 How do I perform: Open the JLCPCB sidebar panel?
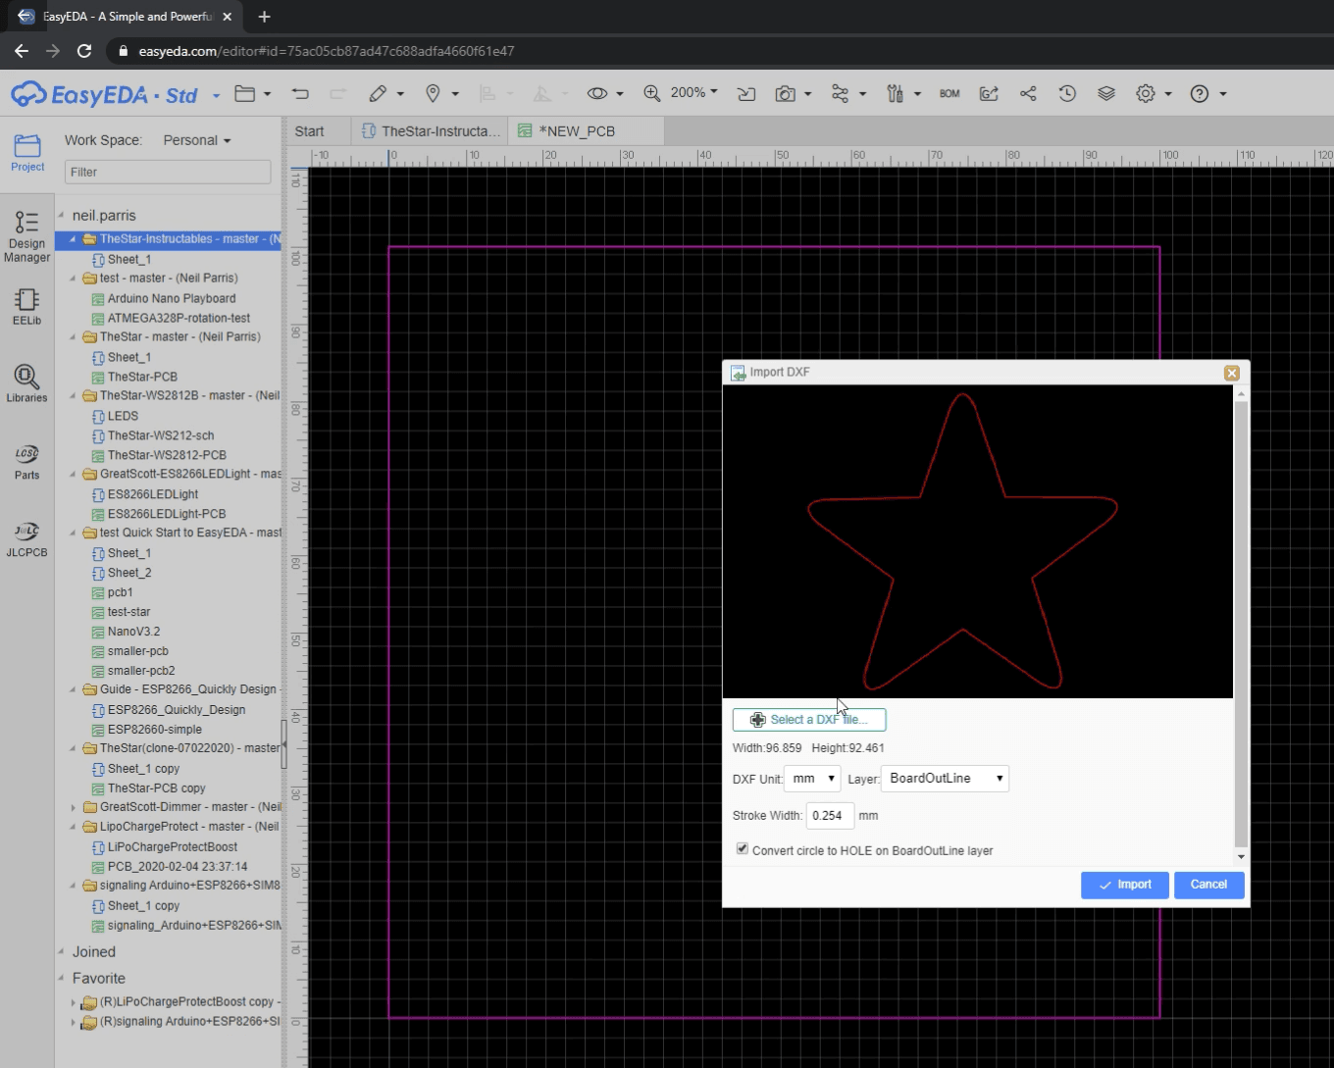tap(26, 539)
